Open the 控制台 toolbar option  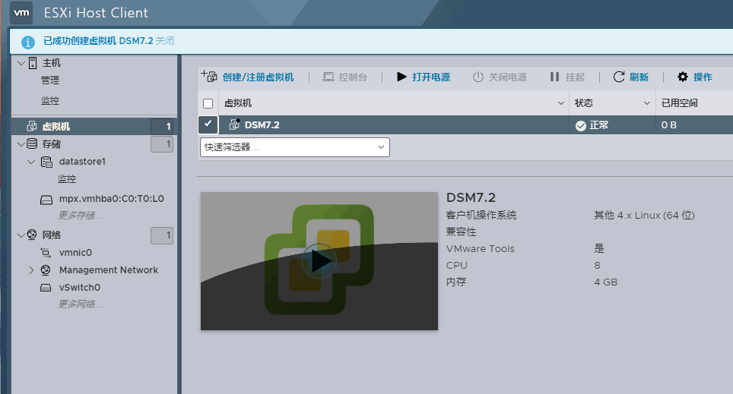pyautogui.click(x=353, y=77)
